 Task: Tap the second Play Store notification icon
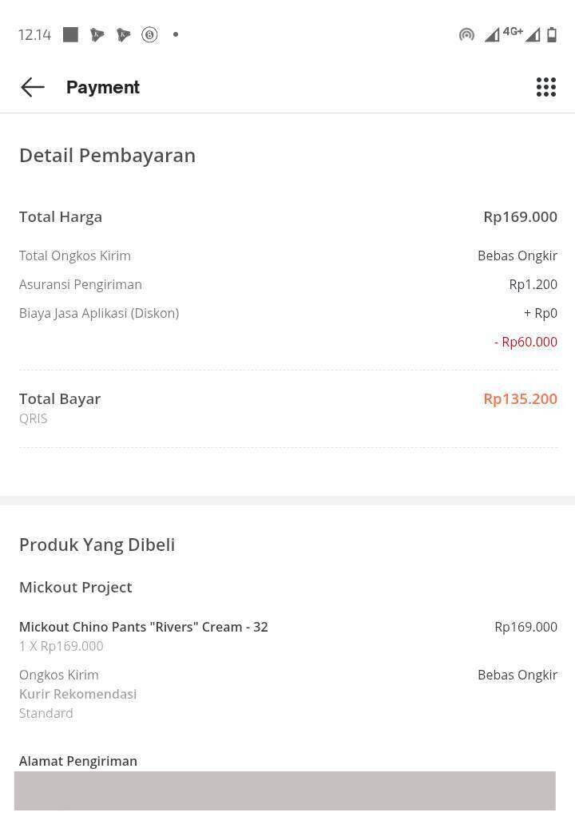tap(123, 34)
